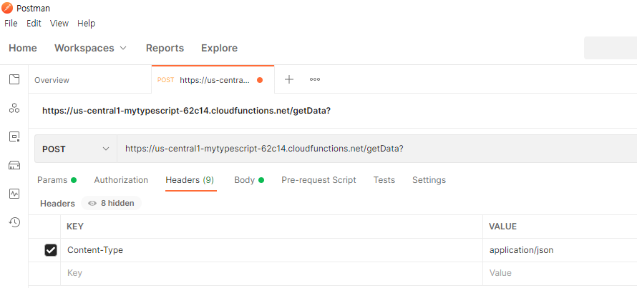Open the tab options ellipsis menu
637x288 pixels.
pos(315,79)
